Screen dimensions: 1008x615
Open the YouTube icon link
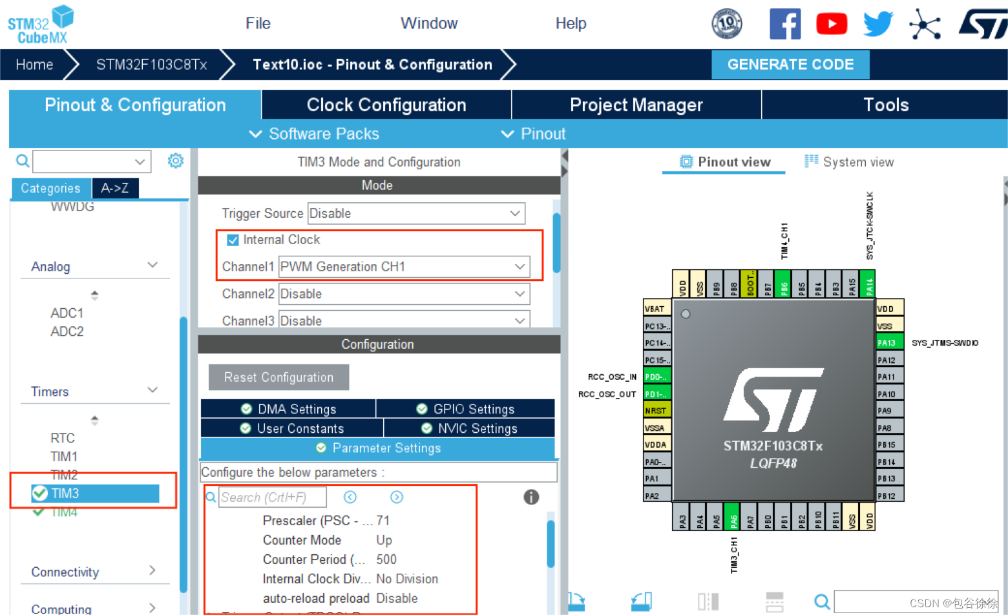pyautogui.click(x=832, y=24)
